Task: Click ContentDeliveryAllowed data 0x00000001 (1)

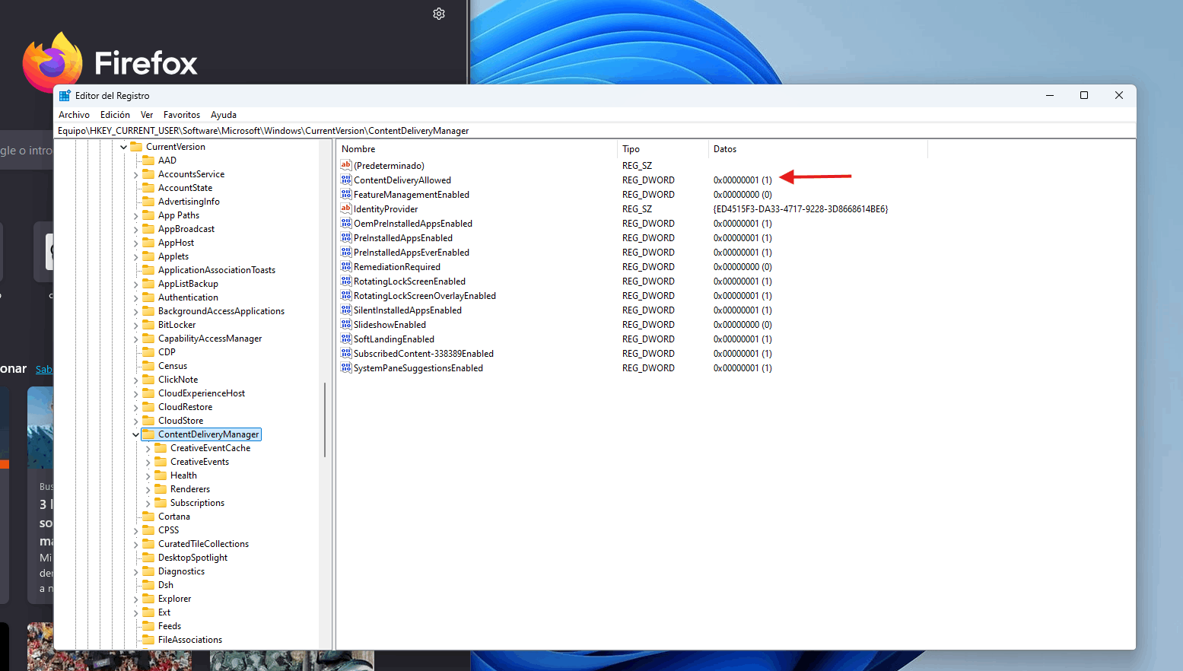Action: click(x=743, y=180)
